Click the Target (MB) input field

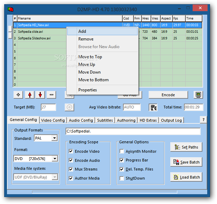point(48,107)
